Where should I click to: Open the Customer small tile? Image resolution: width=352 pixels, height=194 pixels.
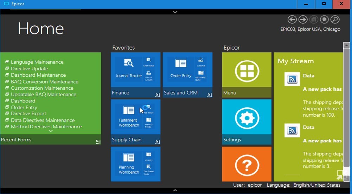201,63
